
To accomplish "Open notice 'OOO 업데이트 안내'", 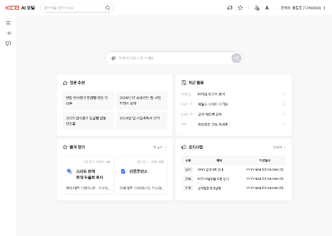I will tap(210, 170).
